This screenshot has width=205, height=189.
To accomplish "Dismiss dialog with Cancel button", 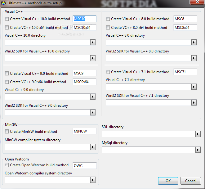I will (x=191, y=181).
